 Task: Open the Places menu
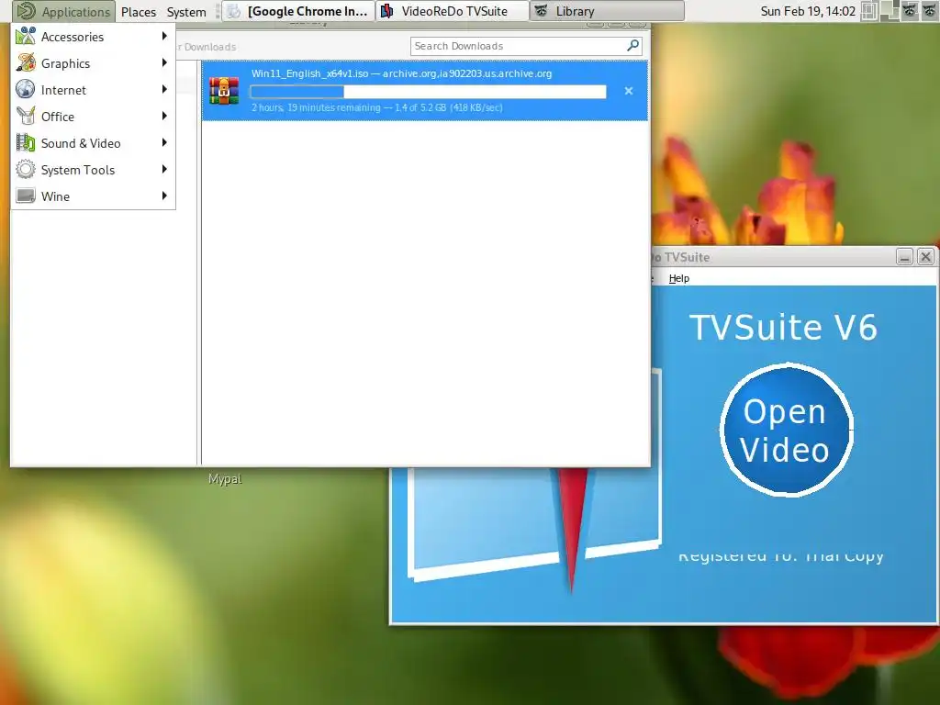point(139,11)
